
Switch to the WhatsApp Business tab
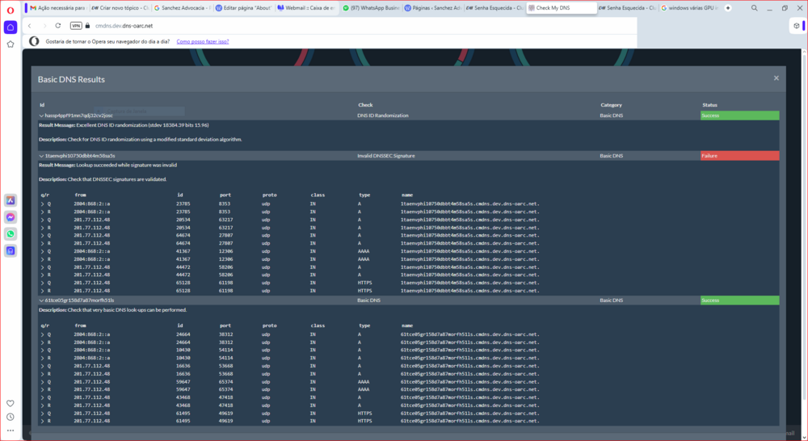click(x=368, y=8)
